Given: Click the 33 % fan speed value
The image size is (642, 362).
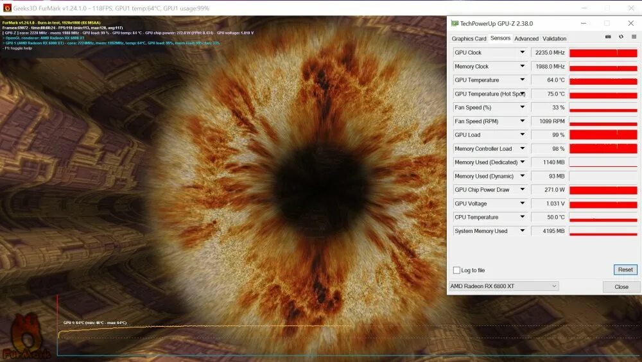Looking at the screenshot, I should point(549,107).
